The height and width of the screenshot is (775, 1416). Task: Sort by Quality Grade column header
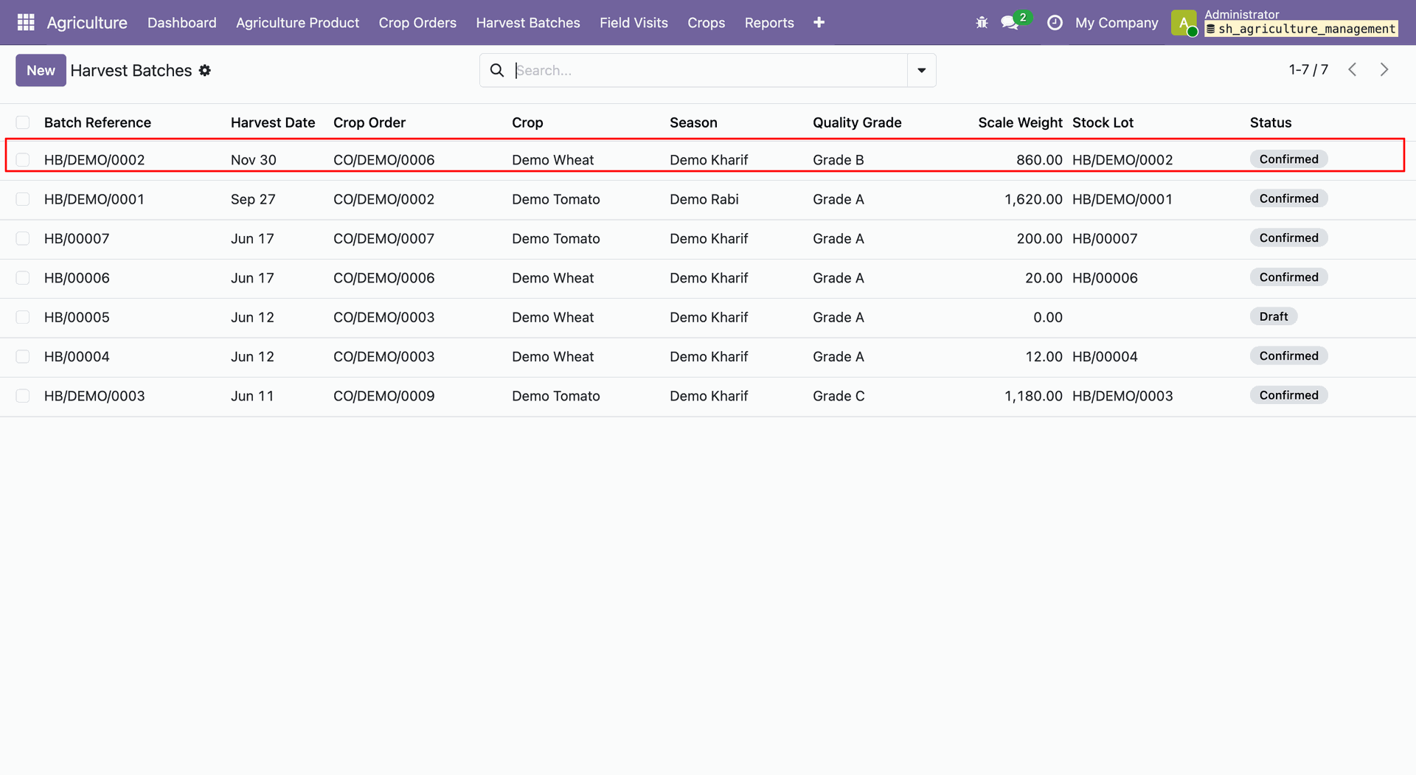tap(857, 122)
